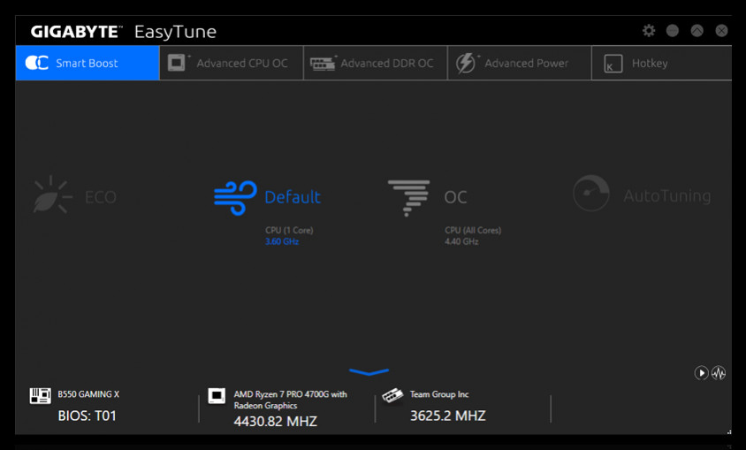Click the GIGABYTE logo in title bar
The image size is (746, 450).
click(x=77, y=32)
